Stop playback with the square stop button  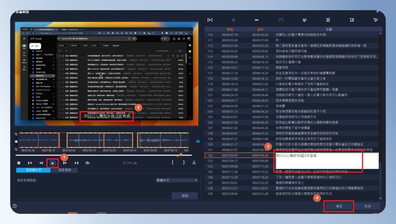coord(19,163)
